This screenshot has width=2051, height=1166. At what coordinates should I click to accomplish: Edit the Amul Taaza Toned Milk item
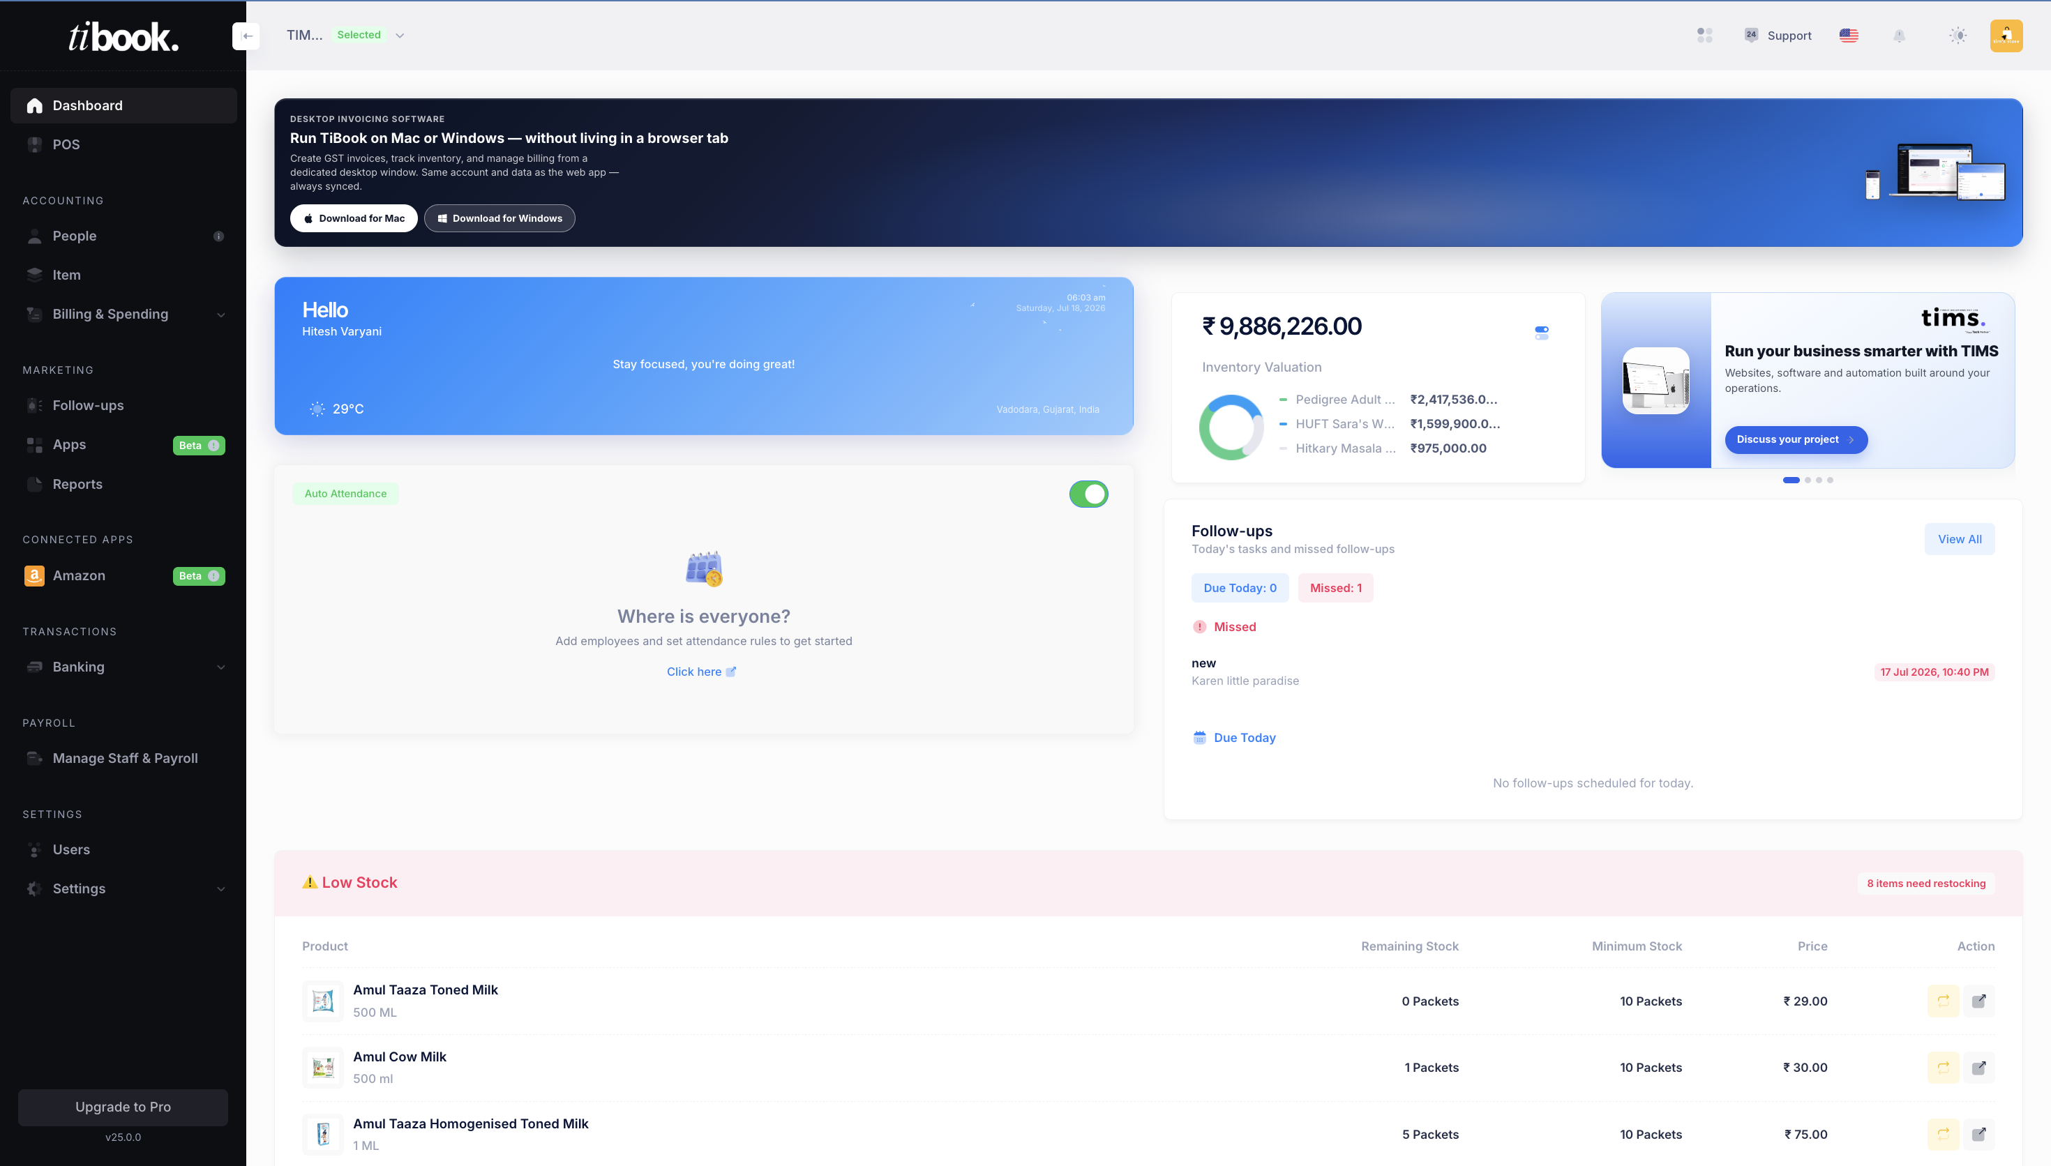1979,1001
